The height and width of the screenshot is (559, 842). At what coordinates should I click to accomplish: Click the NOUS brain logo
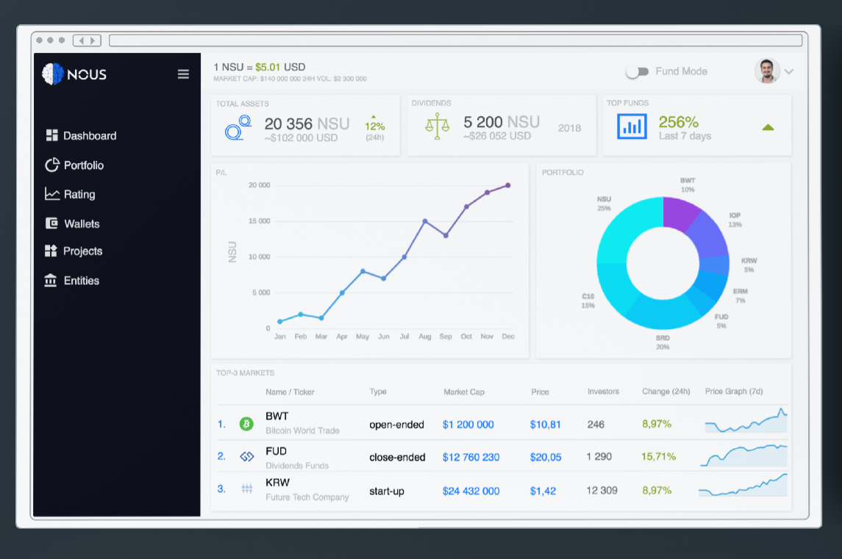point(53,74)
